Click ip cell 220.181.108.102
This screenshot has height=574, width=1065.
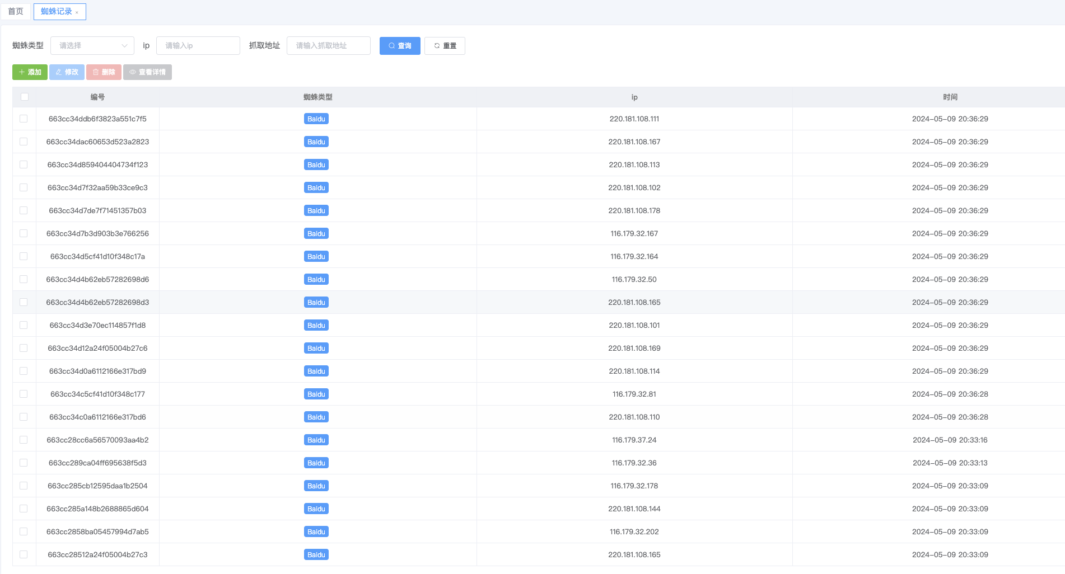click(x=634, y=187)
